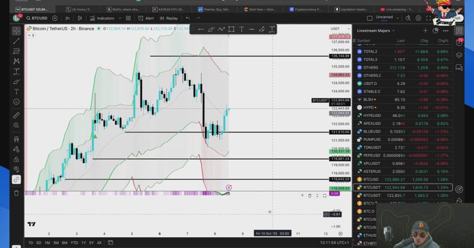Switch to the Cryptocurrency P... browser tab
The height and width of the screenshot is (248, 474).
[305, 9]
